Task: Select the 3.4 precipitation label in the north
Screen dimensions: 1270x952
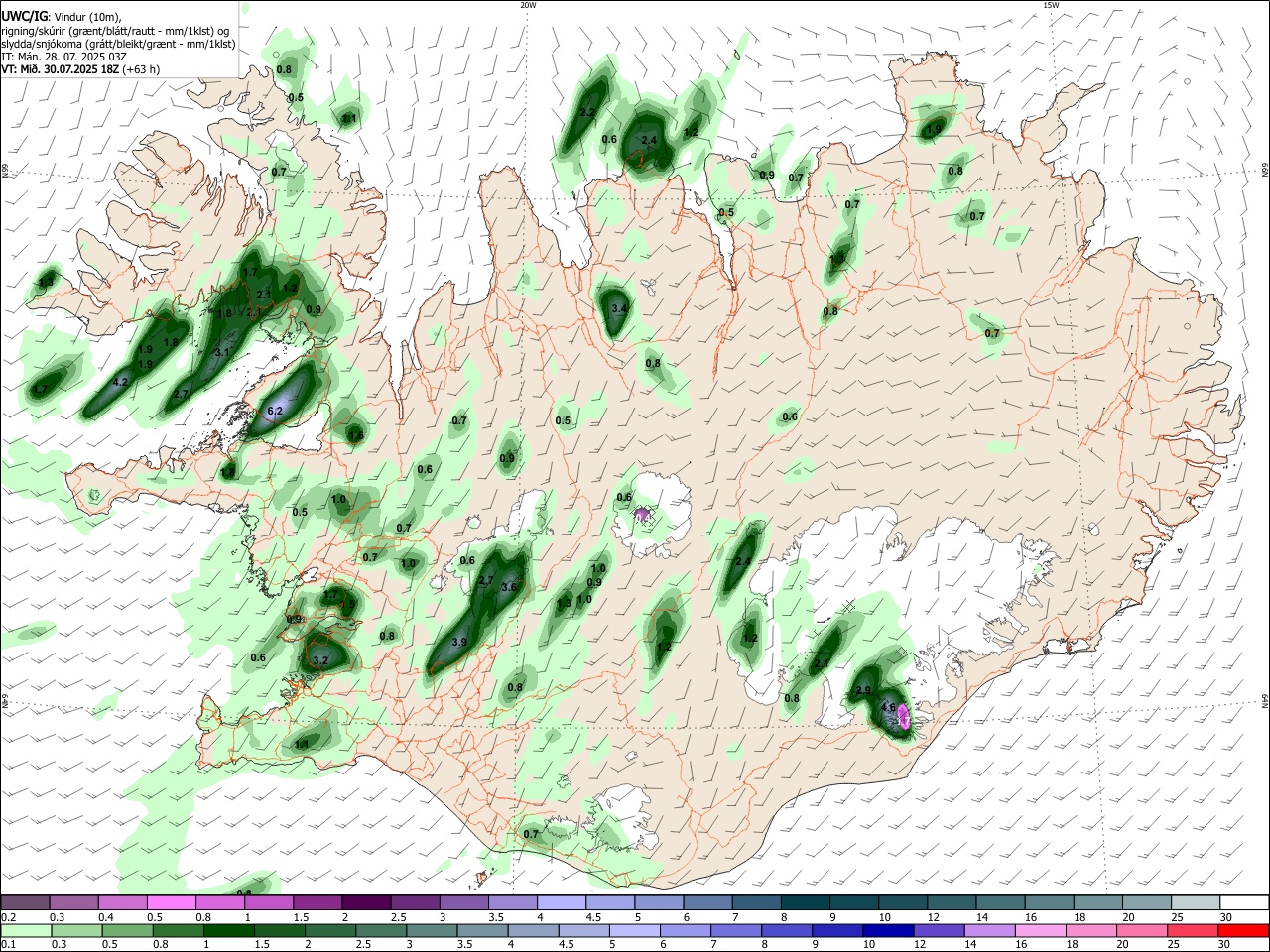Action: (619, 309)
